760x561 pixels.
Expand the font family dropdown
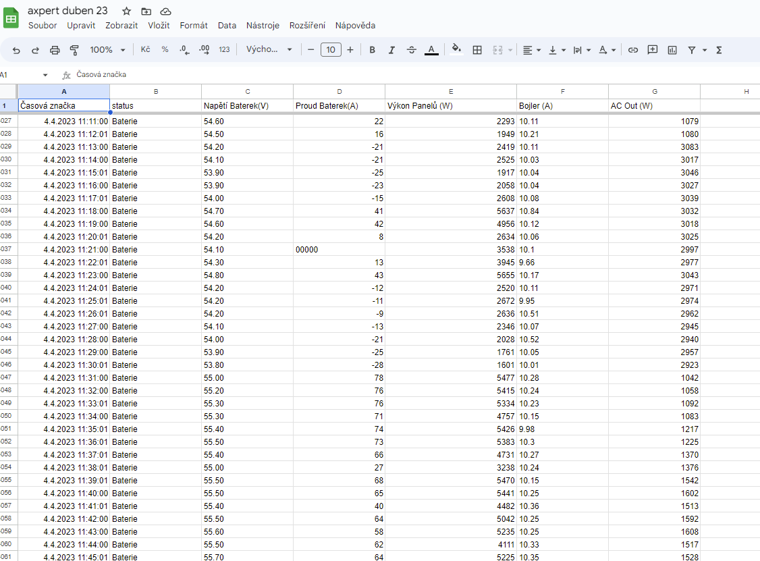click(269, 50)
